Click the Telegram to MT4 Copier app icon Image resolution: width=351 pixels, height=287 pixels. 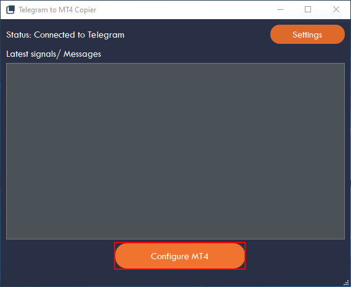point(10,10)
